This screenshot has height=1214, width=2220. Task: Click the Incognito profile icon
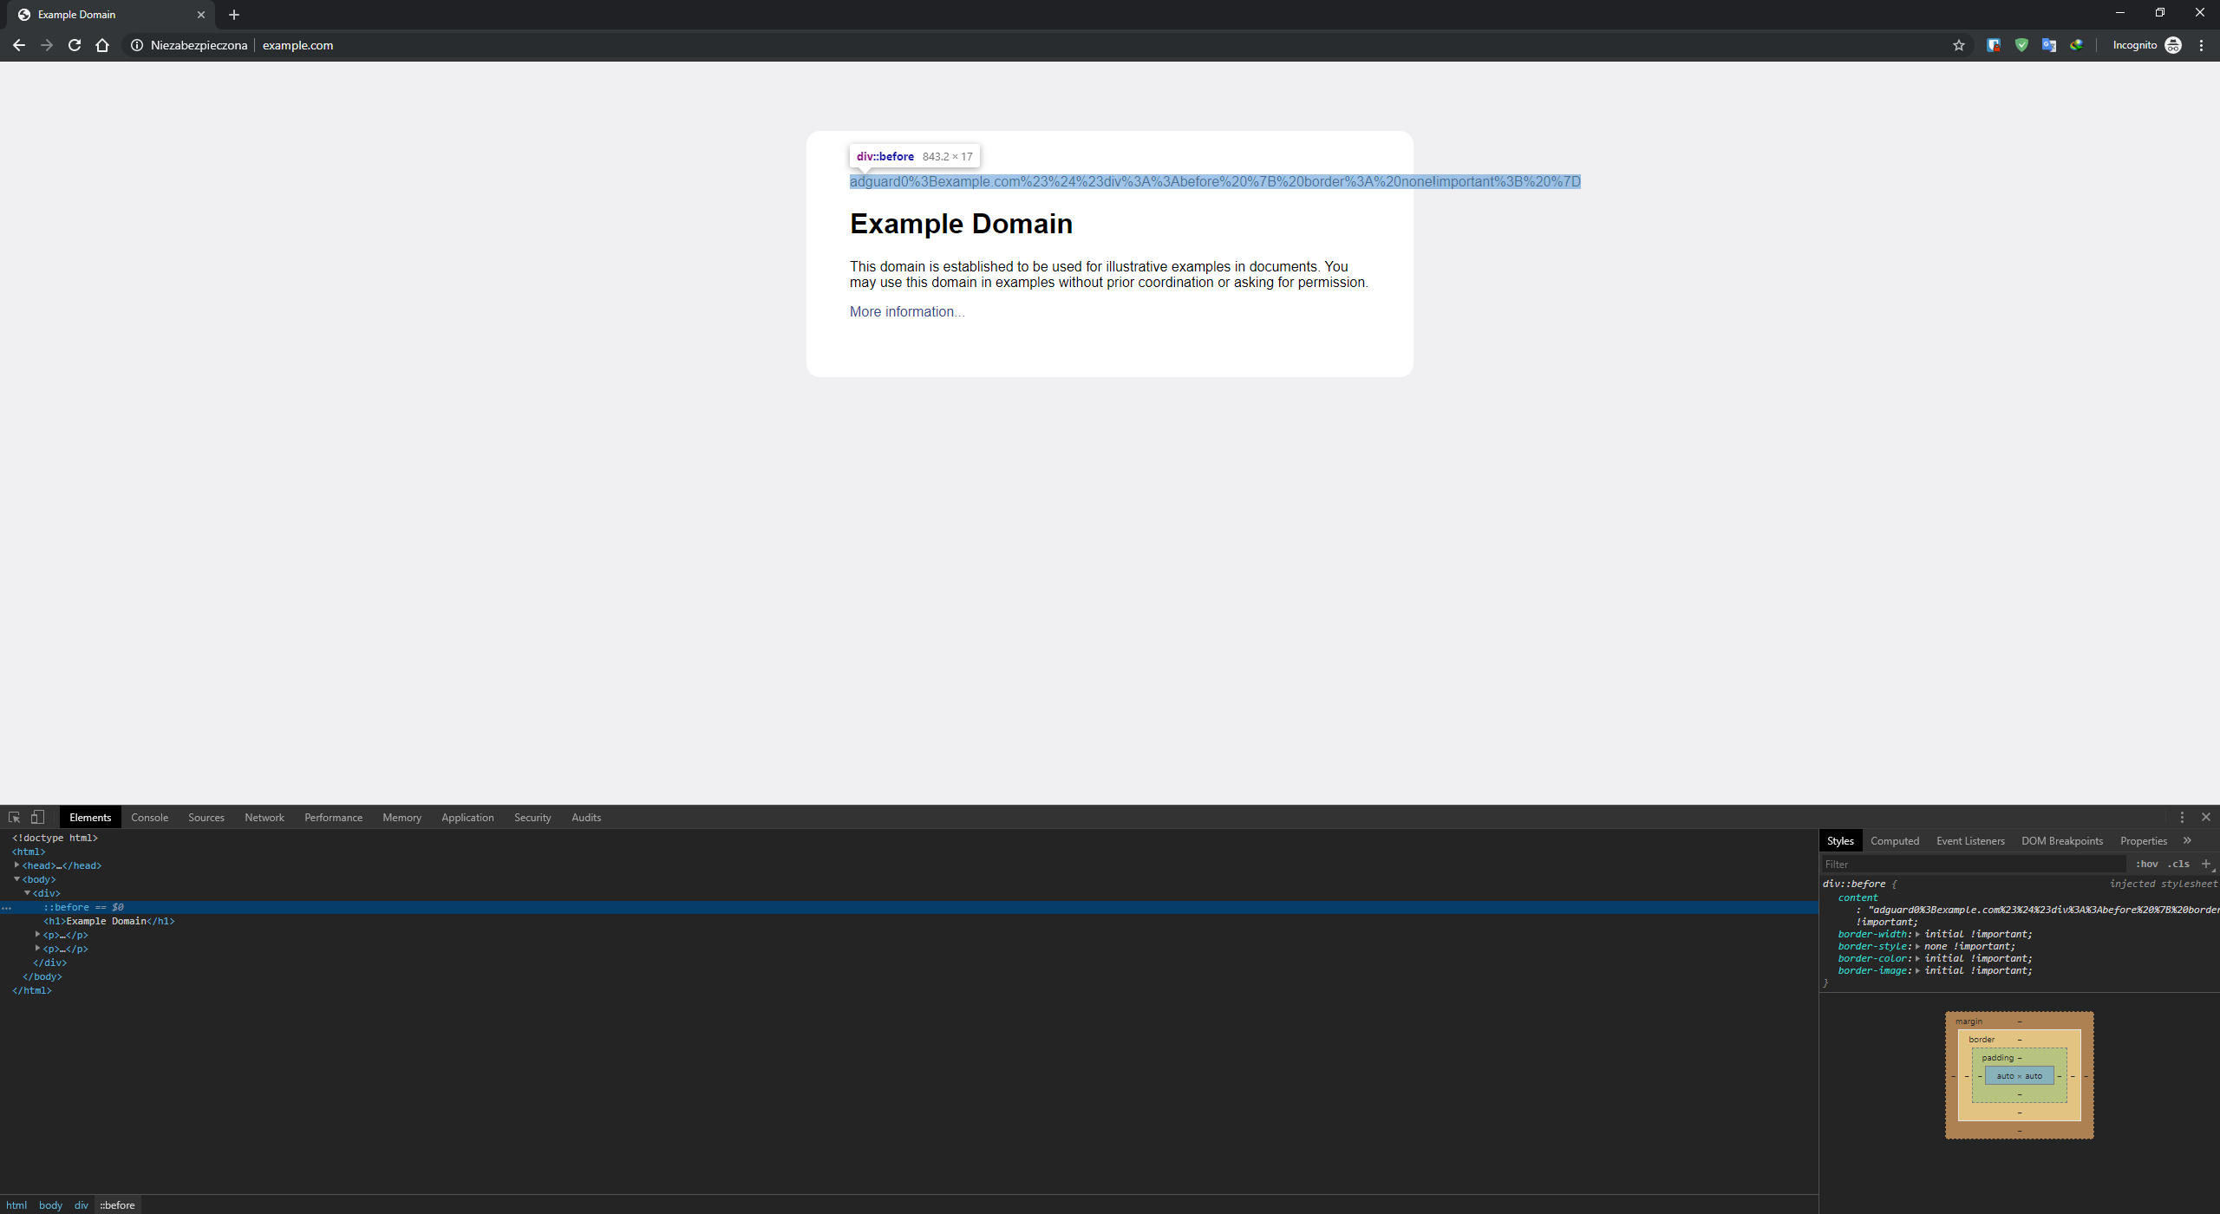coord(2174,45)
